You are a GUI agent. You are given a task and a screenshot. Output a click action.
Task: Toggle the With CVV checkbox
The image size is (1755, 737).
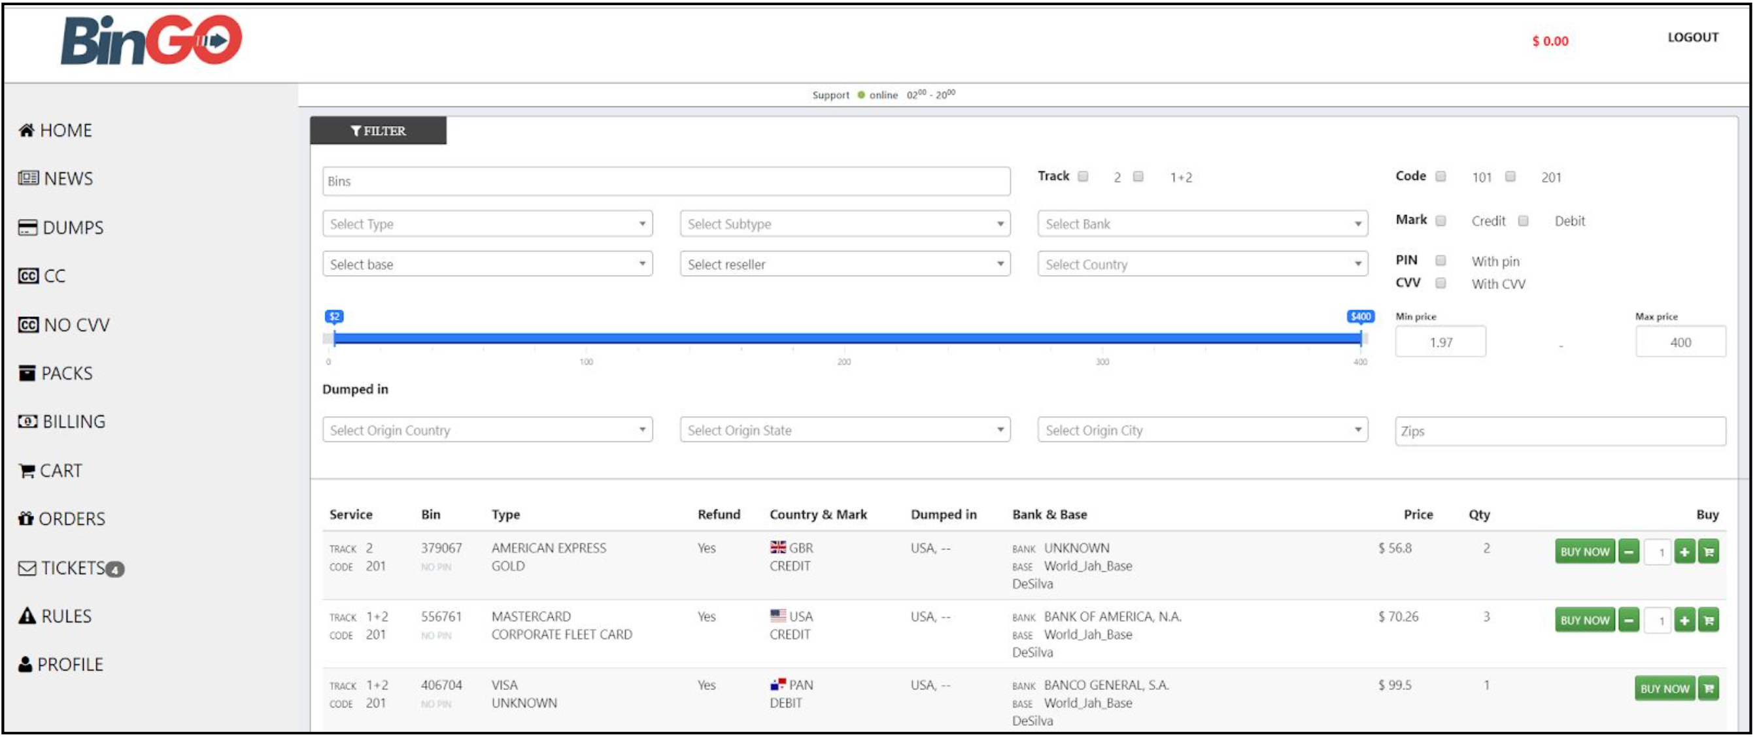(x=1441, y=284)
